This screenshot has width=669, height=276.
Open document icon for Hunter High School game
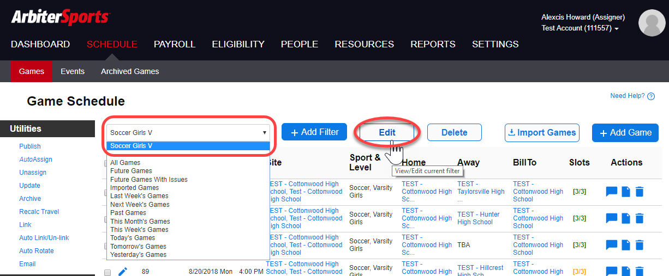pyautogui.click(x=626, y=218)
